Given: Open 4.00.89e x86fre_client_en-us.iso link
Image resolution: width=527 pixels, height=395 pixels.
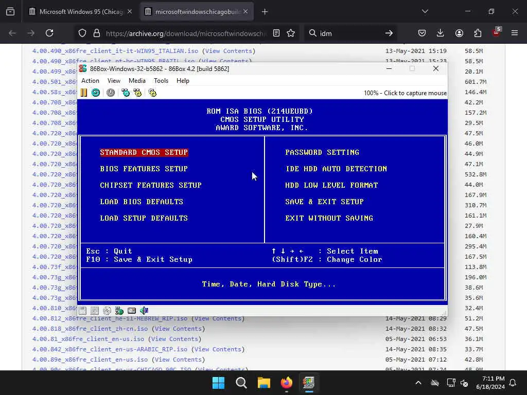Looking at the screenshot, I should pos(90,360).
